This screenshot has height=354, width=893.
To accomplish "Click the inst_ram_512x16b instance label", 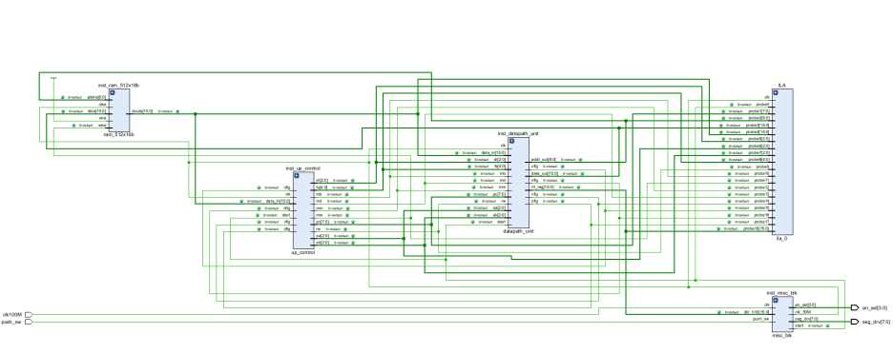I will coord(118,86).
